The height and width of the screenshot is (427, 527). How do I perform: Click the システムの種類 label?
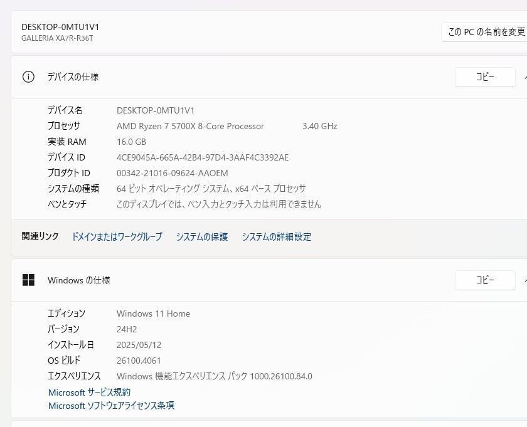(x=73, y=189)
